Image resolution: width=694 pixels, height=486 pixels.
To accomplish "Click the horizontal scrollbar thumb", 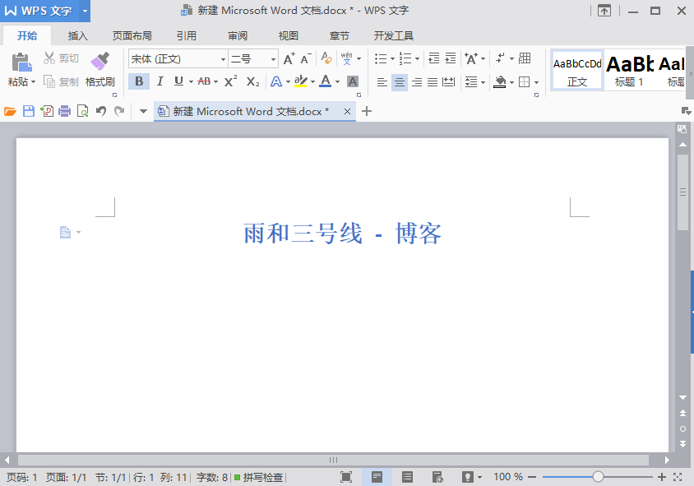I will point(333,460).
